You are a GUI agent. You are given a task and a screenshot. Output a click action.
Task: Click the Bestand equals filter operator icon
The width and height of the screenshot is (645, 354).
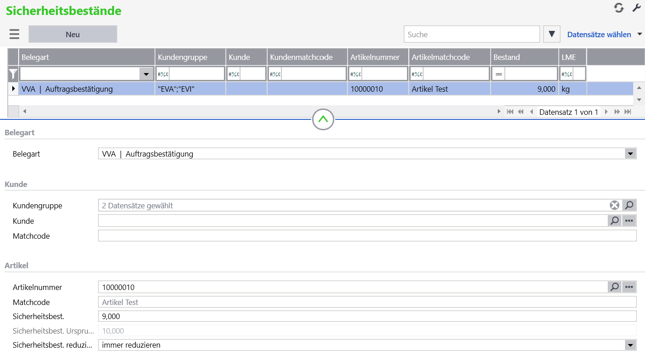click(x=499, y=74)
